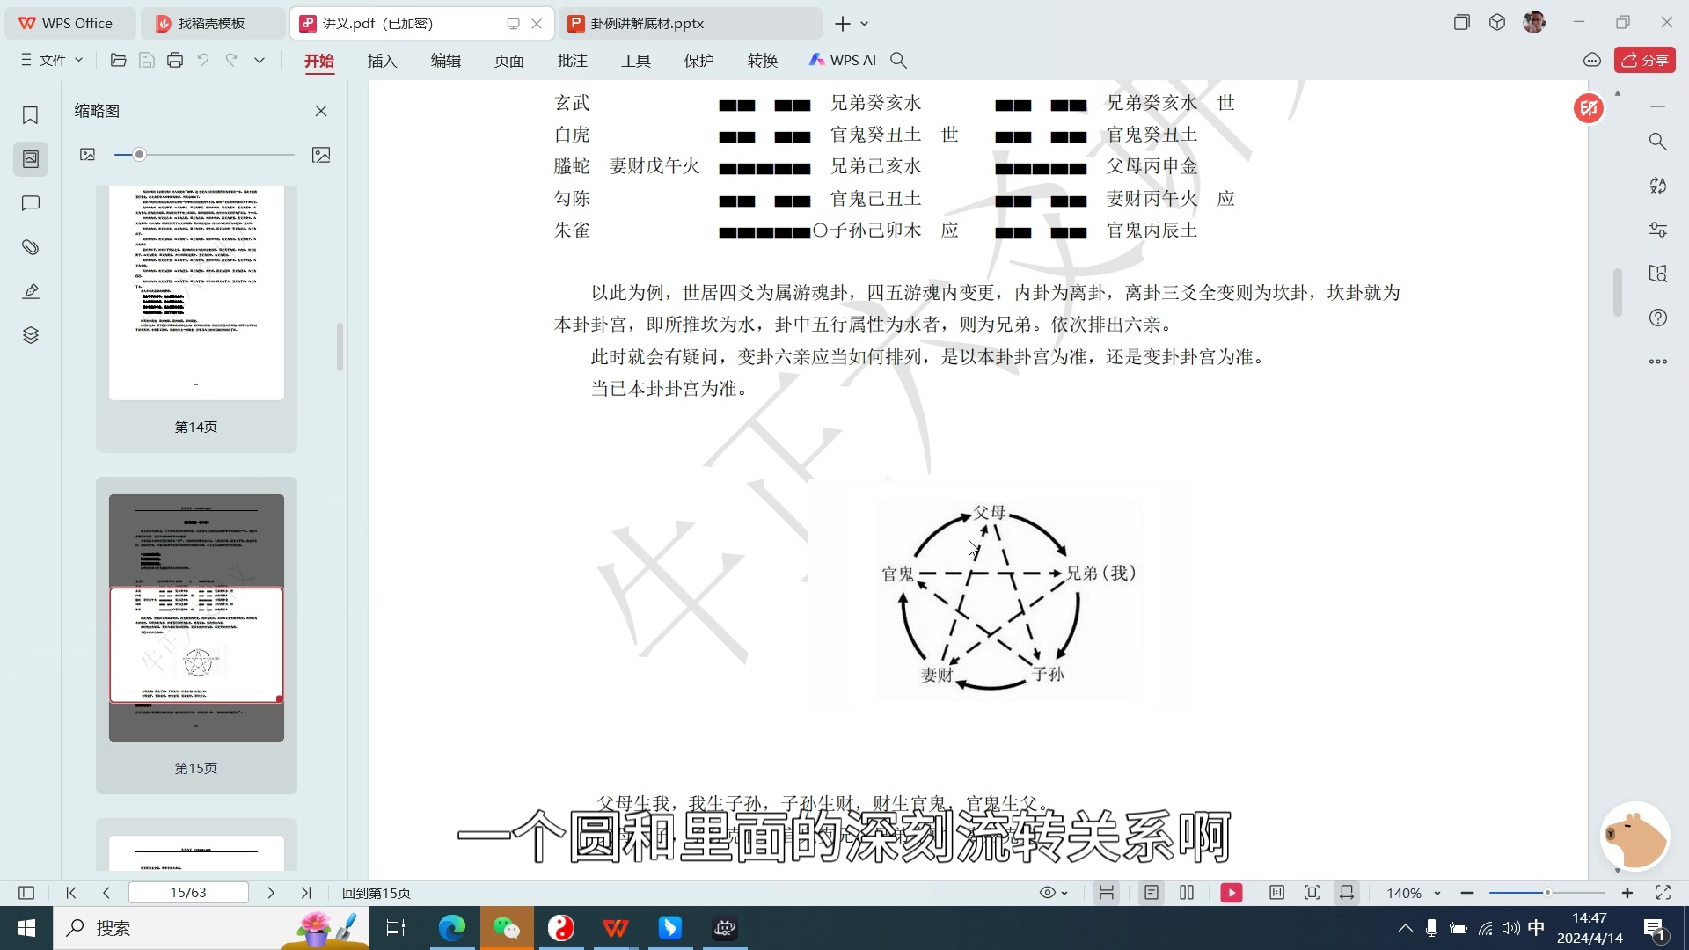Screen dimensions: 1689x950
Task: Select the thumbnail panel icon in sidebar
Action: [30, 159]
